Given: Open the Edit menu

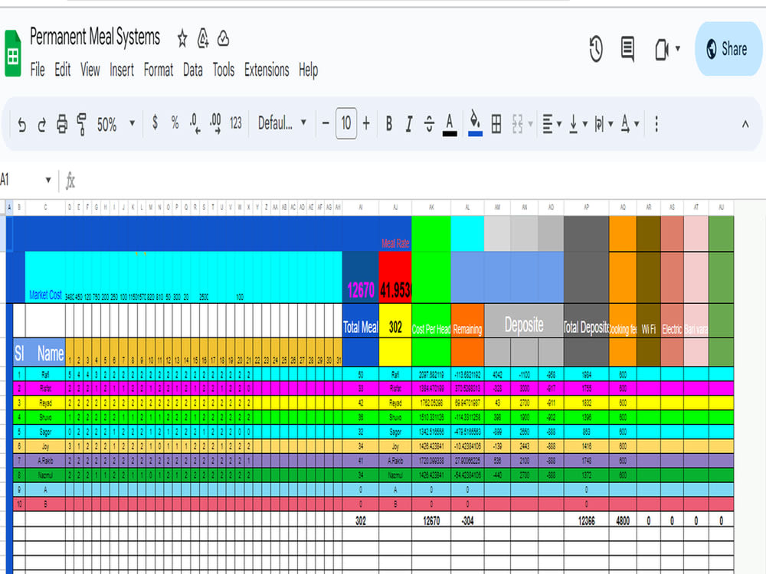Looking at the screenshot, I should (62, 70).
